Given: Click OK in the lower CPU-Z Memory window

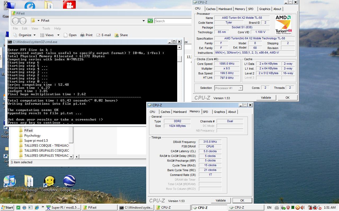Looking at the screenshot, I should (242, 200).
